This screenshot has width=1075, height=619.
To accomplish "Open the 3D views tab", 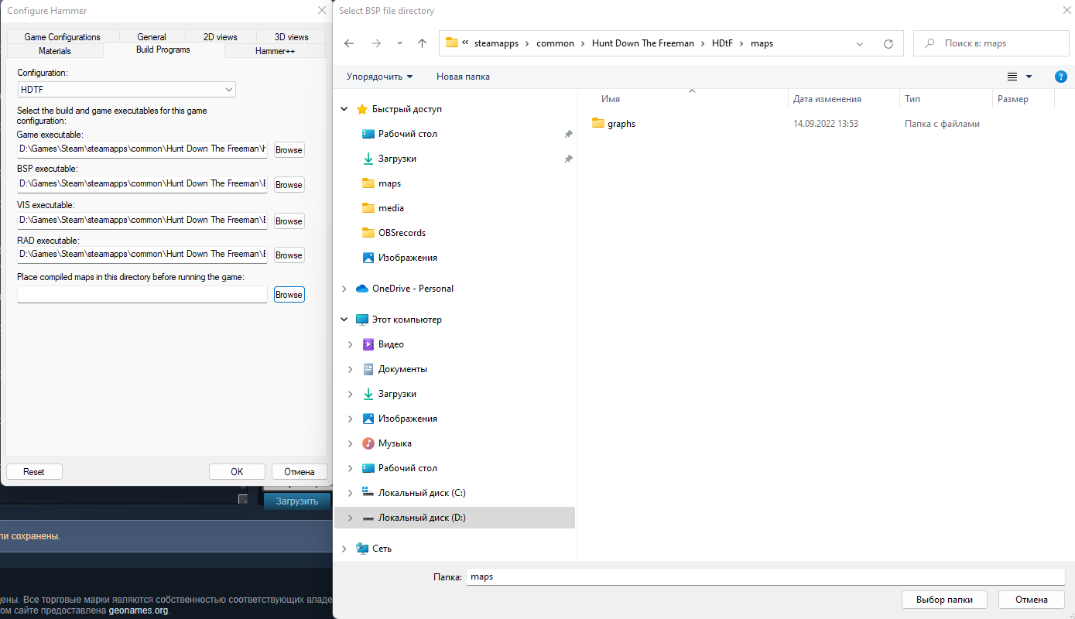I will click(x=292, y=37).
